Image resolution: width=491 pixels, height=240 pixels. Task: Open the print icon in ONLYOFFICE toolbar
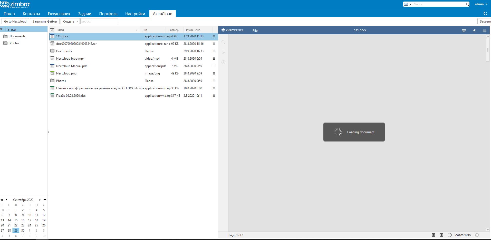pyautogui.click(x=464, y=30)
